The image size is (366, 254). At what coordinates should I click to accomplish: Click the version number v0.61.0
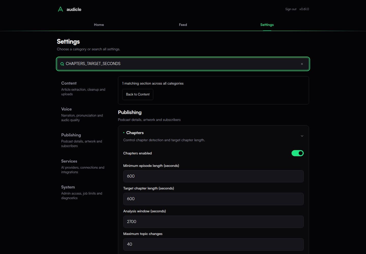click(304, 9)
